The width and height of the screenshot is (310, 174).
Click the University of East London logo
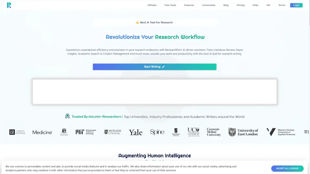coord(243,132)
